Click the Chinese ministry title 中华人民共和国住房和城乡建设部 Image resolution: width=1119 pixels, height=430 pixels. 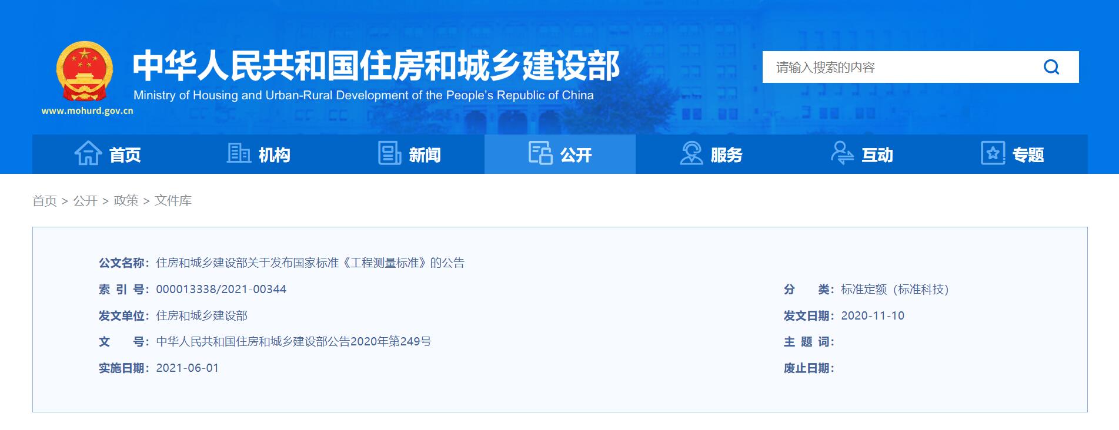376,65
